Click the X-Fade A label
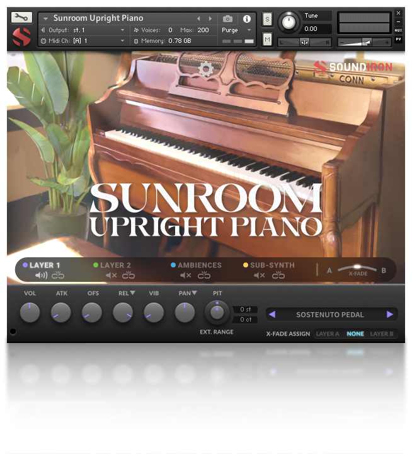The width and height of the screenshot is (412, 454). pos(329,271)
